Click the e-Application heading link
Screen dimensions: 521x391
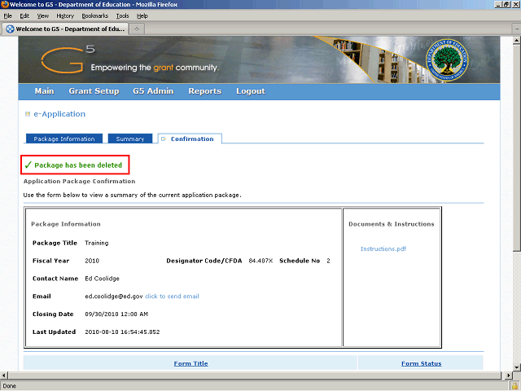[x=59, y=114]
